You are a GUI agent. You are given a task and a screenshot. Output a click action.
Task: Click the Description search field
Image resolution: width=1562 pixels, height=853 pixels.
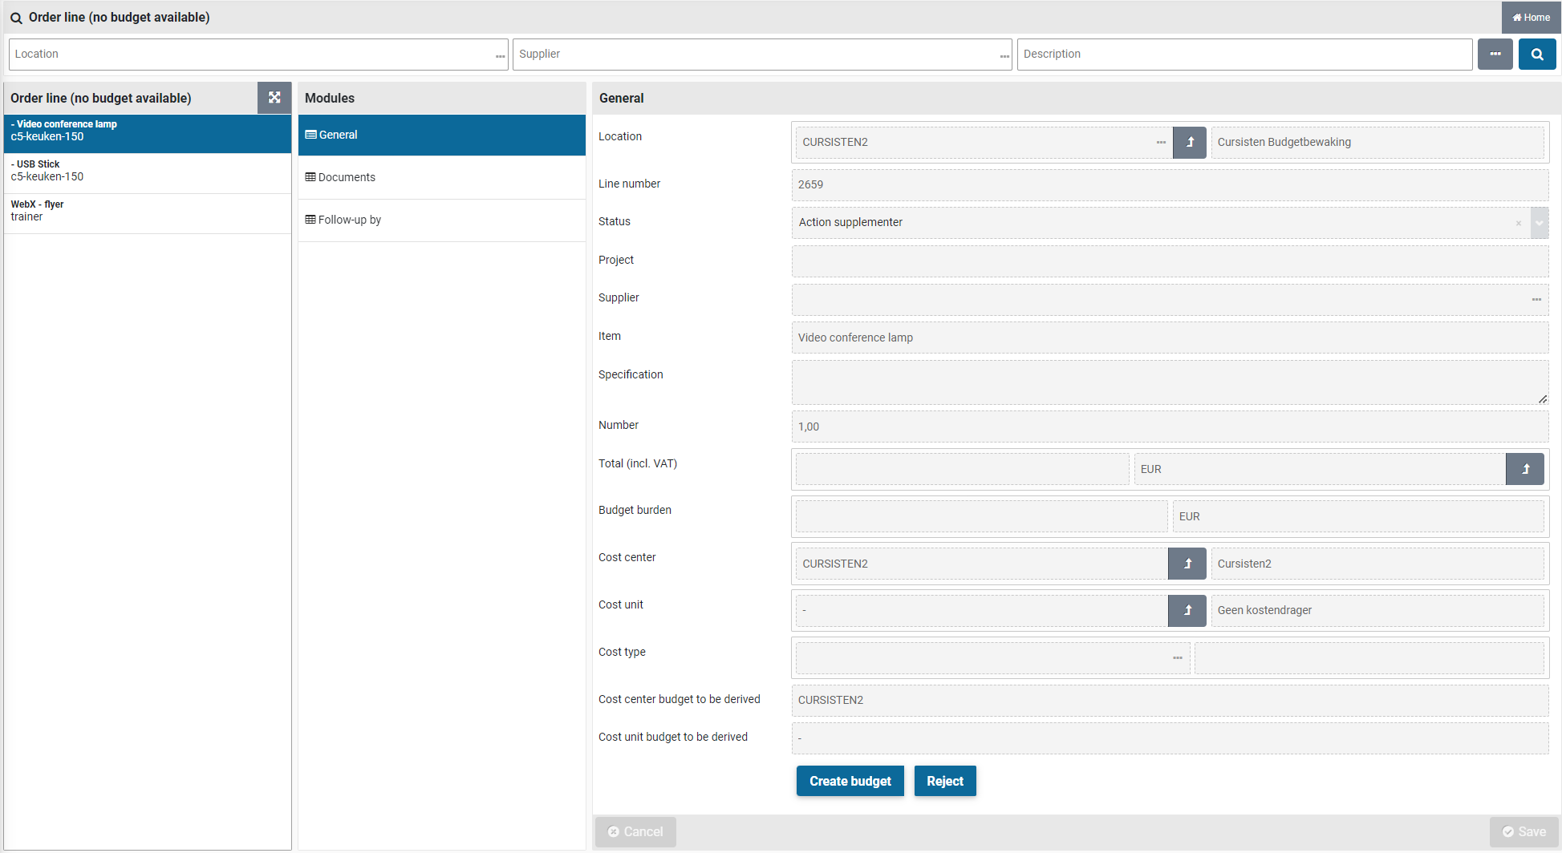click(x=1244, y=55)
